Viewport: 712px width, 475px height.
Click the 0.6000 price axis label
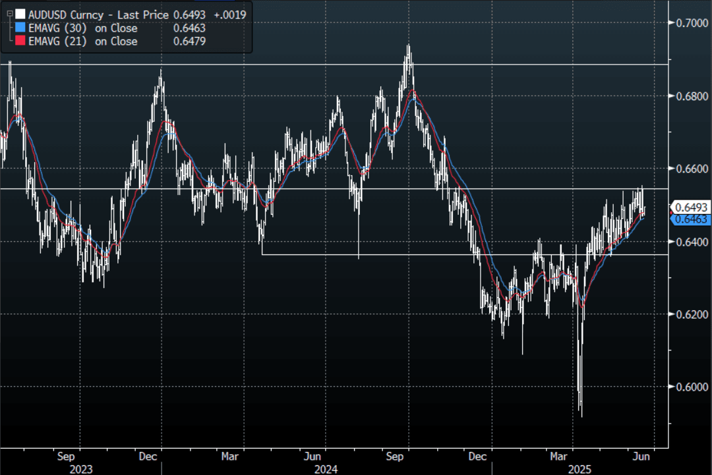pos(690,387)
